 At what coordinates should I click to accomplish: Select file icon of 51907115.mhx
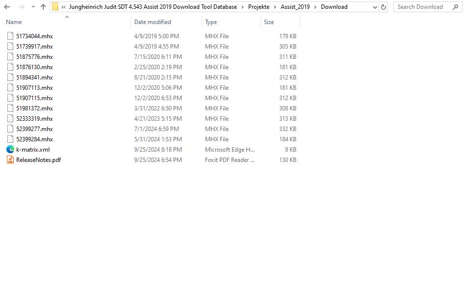[x=10, y=98]
